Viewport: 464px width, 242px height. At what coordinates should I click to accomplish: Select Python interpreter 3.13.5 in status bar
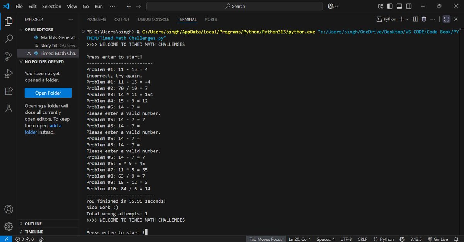pyautogui.click(x=416, y=239)
